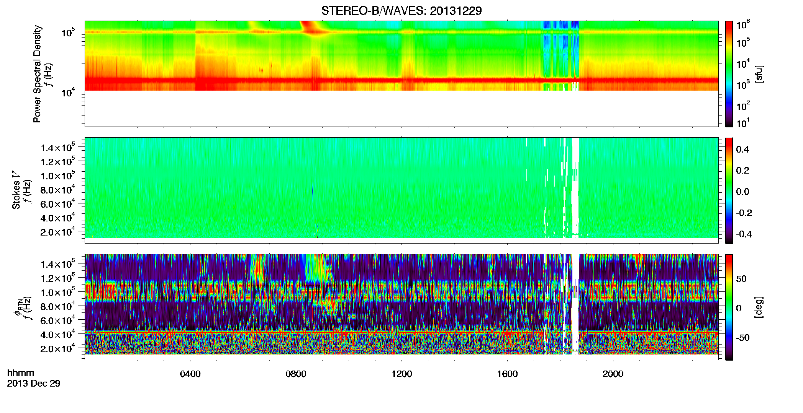The image size is (803, 413).
Task: Click the 0400 time tick label
Action: [190, 374]
